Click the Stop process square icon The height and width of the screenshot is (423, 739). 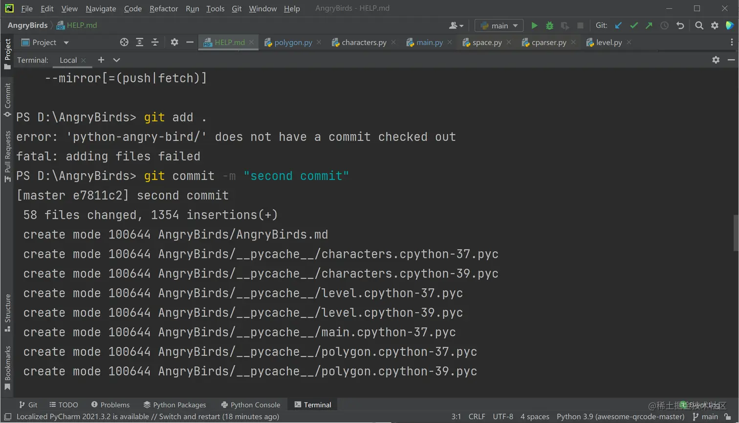point(580,25)
